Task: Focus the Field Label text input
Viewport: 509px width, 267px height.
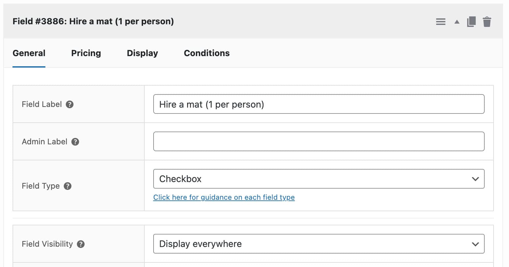Action: click(319, 104)
